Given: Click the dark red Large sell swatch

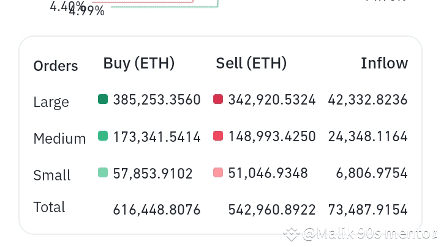Looking at the screenshot, I should pyautogui.click(x=218, y=99).
